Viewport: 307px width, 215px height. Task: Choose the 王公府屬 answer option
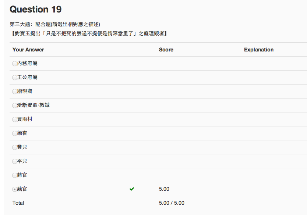click(x=15, y=78)
